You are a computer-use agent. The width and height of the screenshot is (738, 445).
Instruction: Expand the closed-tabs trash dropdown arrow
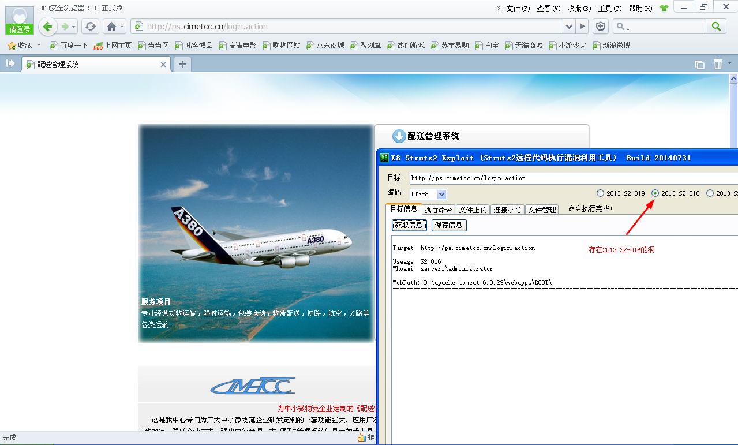click(x=729, y=64)
